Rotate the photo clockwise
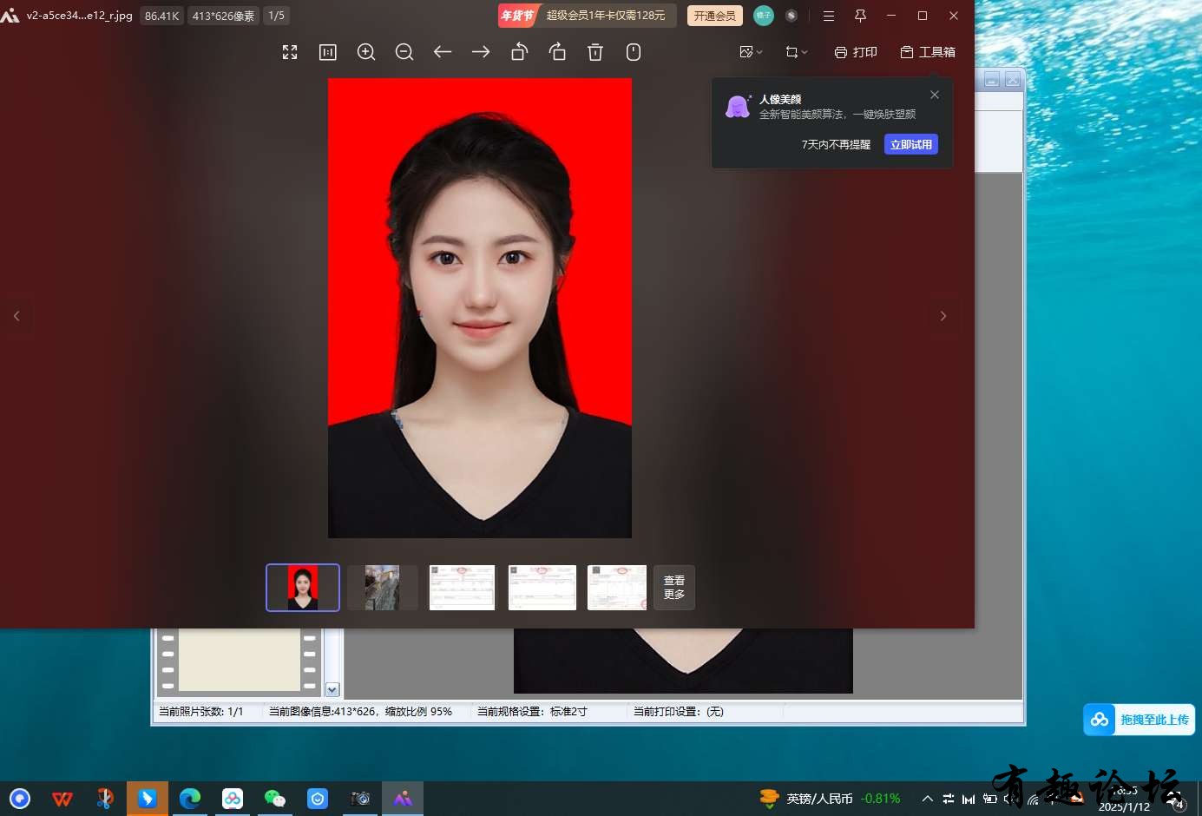The height and width of the screenshot is (816, 1202). click(557, 52)
